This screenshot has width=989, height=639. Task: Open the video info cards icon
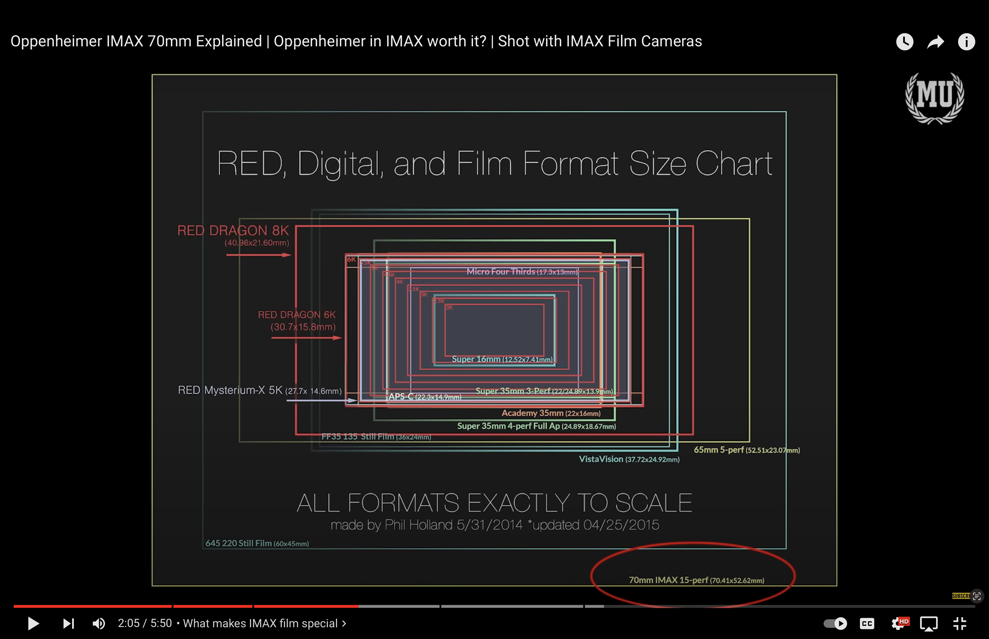tap(967, 41)
